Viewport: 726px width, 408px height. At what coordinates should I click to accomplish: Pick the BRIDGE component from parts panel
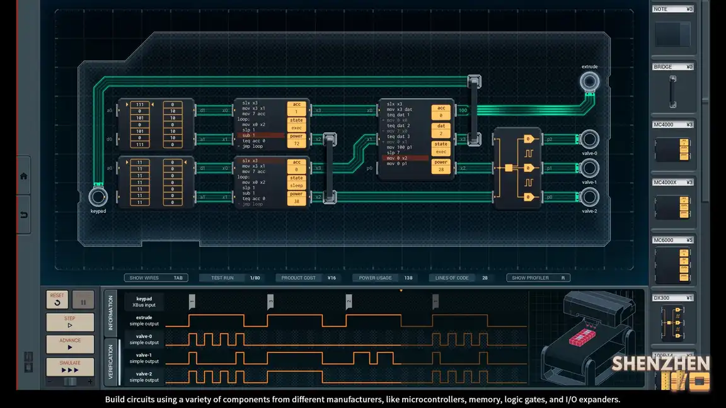tap(673, 88)
